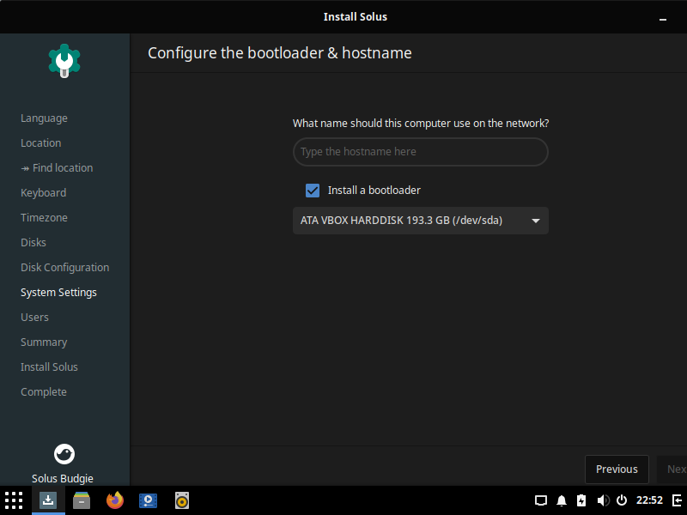687x515 pixels.
Task: Select Timezone step in sidebar
Action: click(44, 218)
